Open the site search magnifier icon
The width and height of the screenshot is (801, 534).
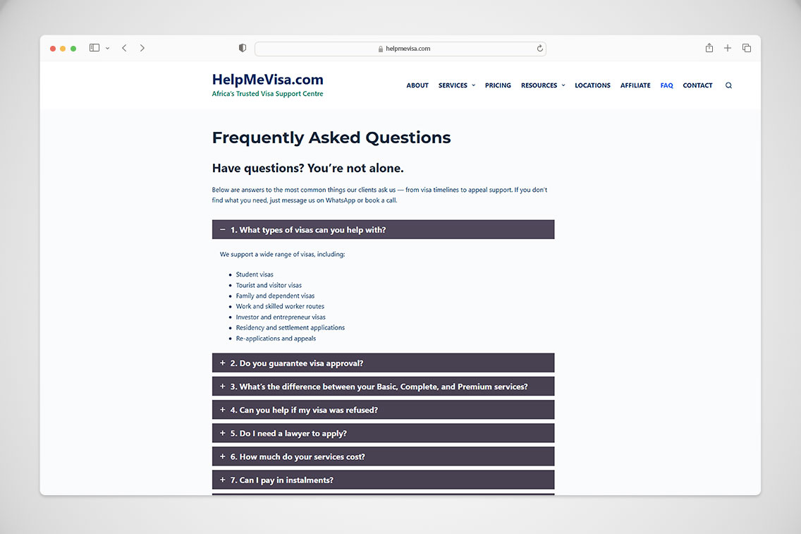pos(728,85)
